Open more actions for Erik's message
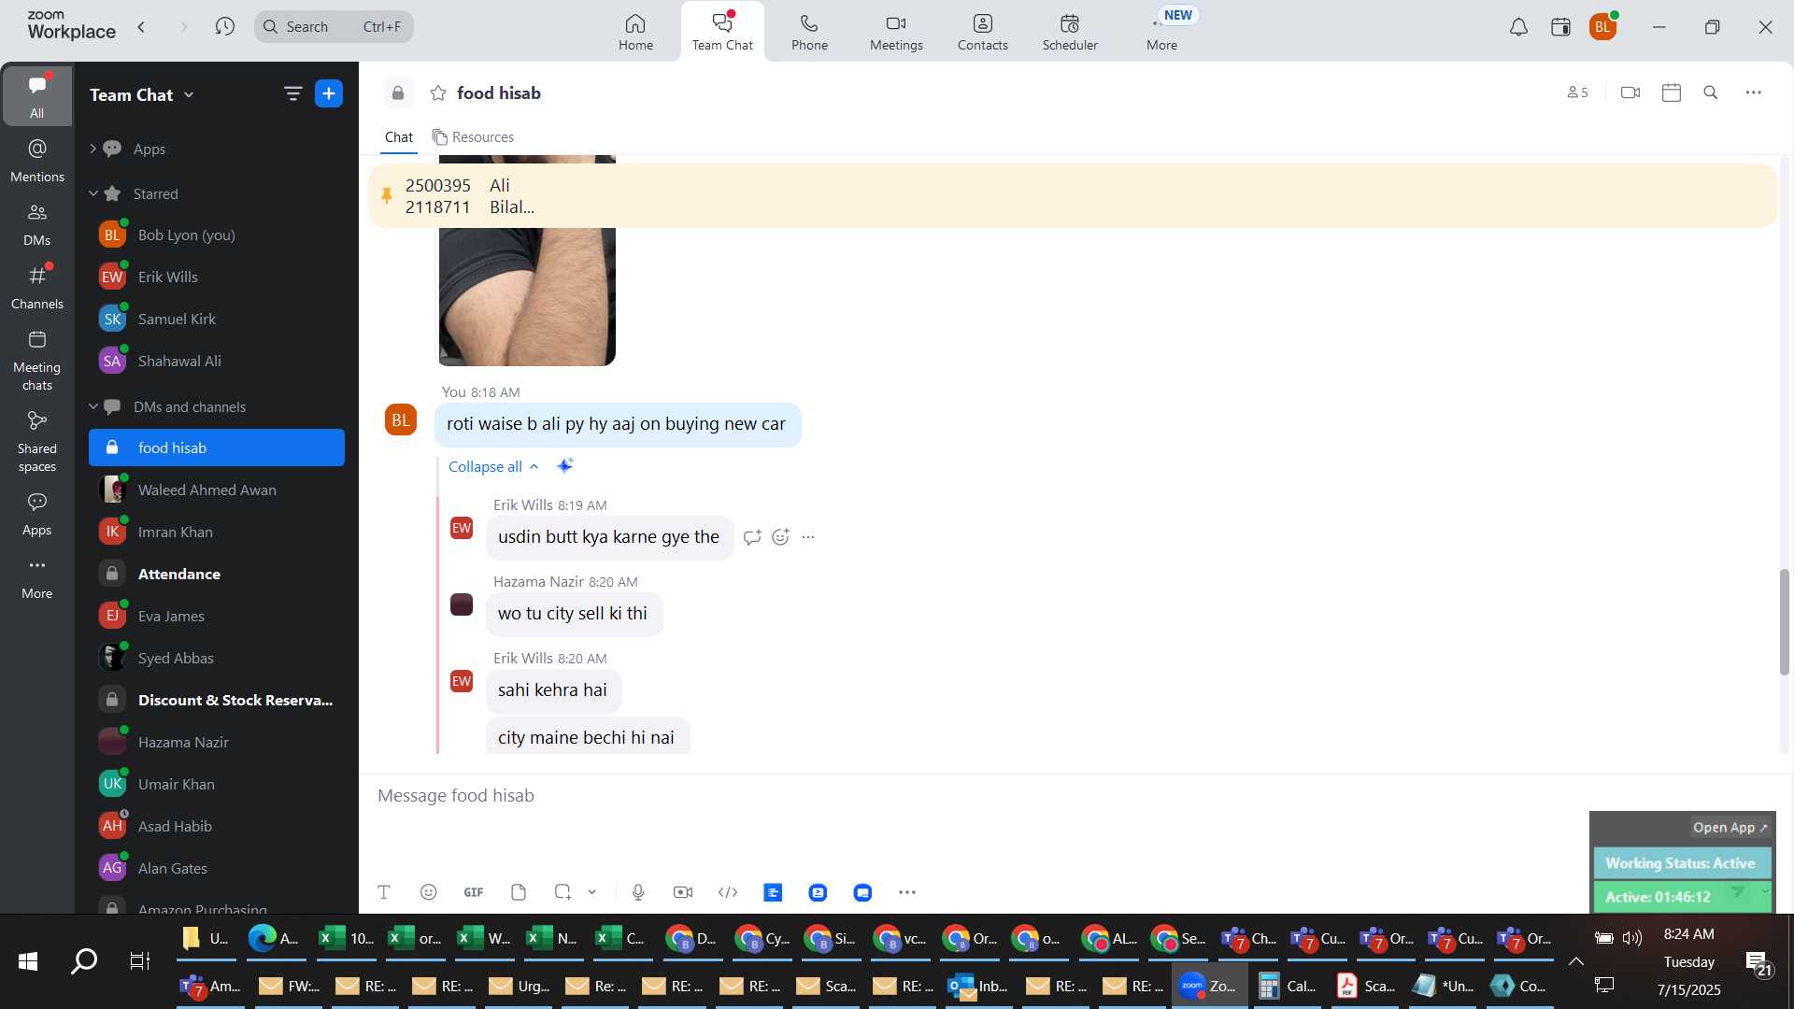 [x=809, y=537]
